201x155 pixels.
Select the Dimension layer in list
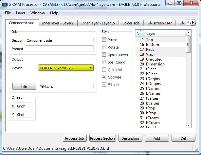point(155,64)
